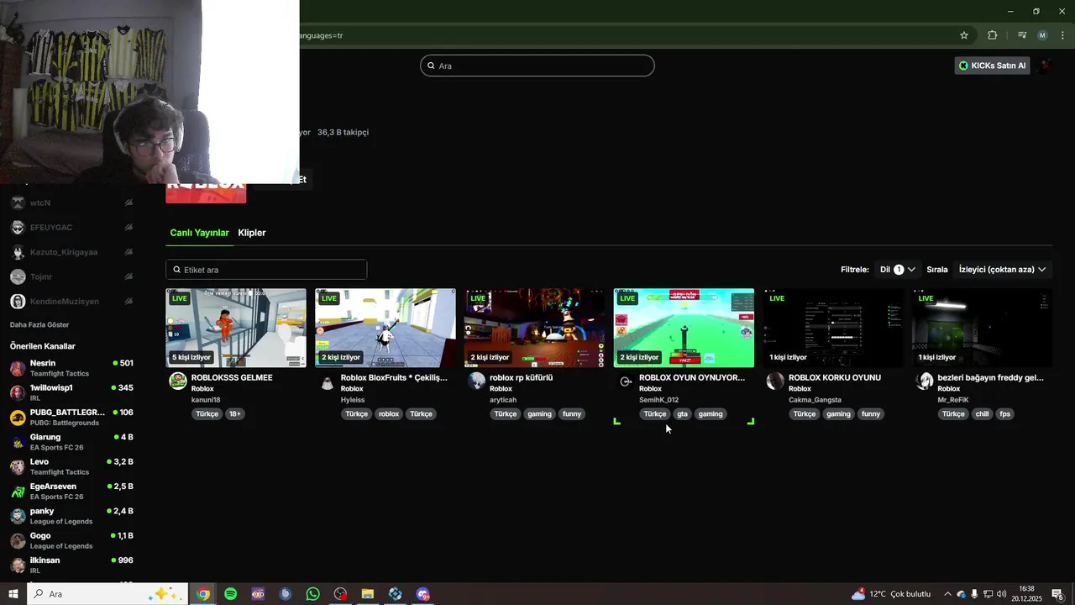Switch to the Canlı Yayınlar tab

tap(199, 233)
